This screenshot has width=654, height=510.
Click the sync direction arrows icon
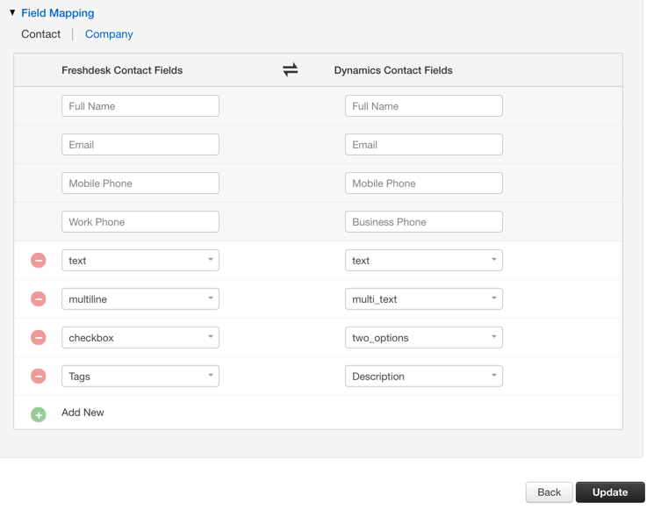(x=291, y=69)
